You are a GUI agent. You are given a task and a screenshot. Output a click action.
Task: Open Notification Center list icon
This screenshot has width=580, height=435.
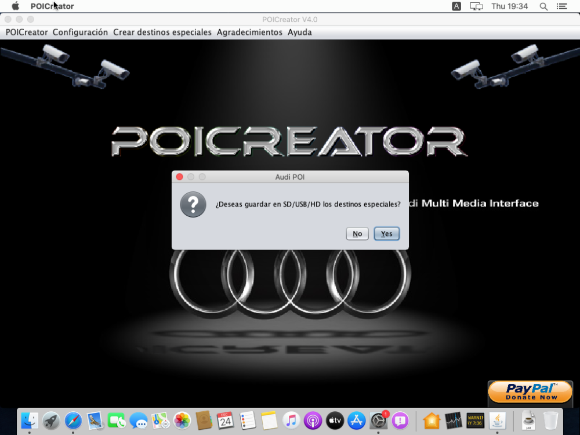tap(562, 6)
